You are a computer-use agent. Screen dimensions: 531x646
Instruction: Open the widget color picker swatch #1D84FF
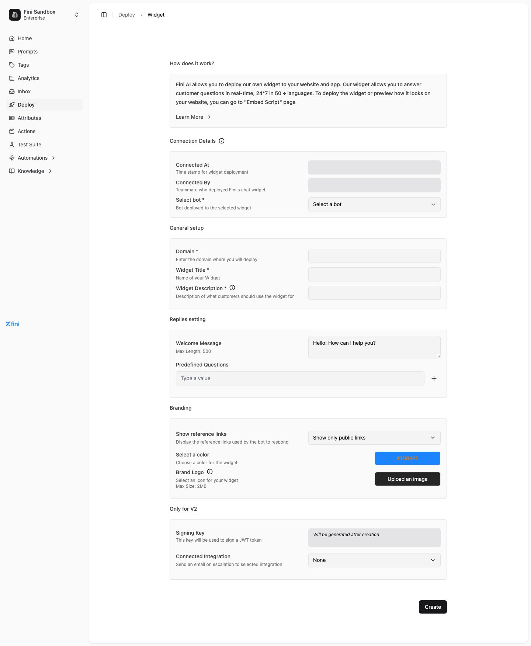[x=407, y=458]
